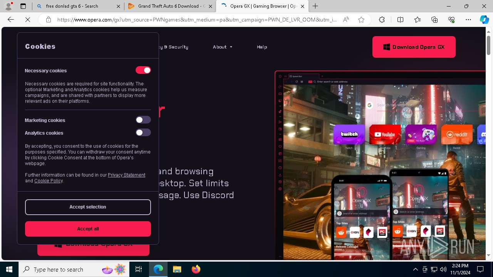493x277 pixels.
Task: Open the notification center icon
Action: tap(480, 269)
